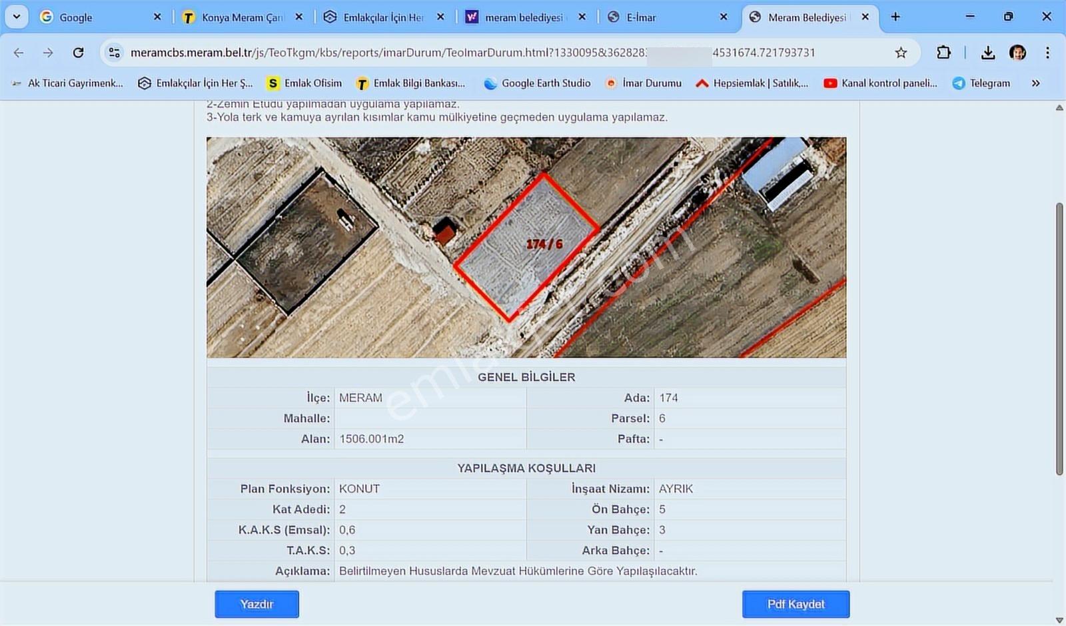The width and height of the screenshot is (1066, 626).
Task: Open Kanal kontrol paneli bookmark
Action: (880, 83)
